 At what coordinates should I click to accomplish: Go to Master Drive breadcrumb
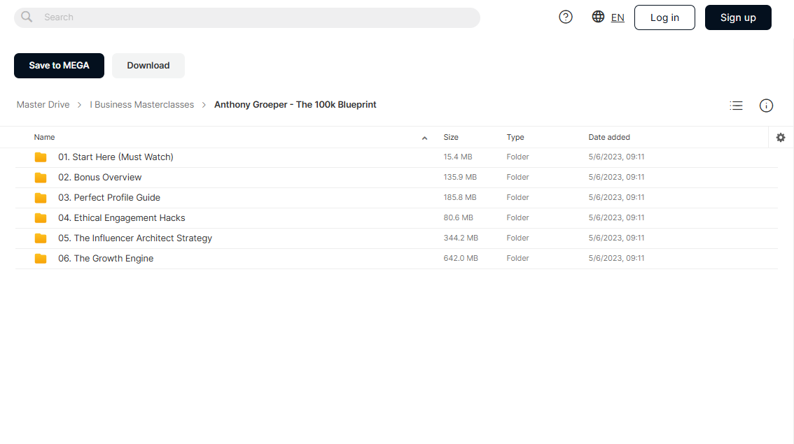point(43,105)
